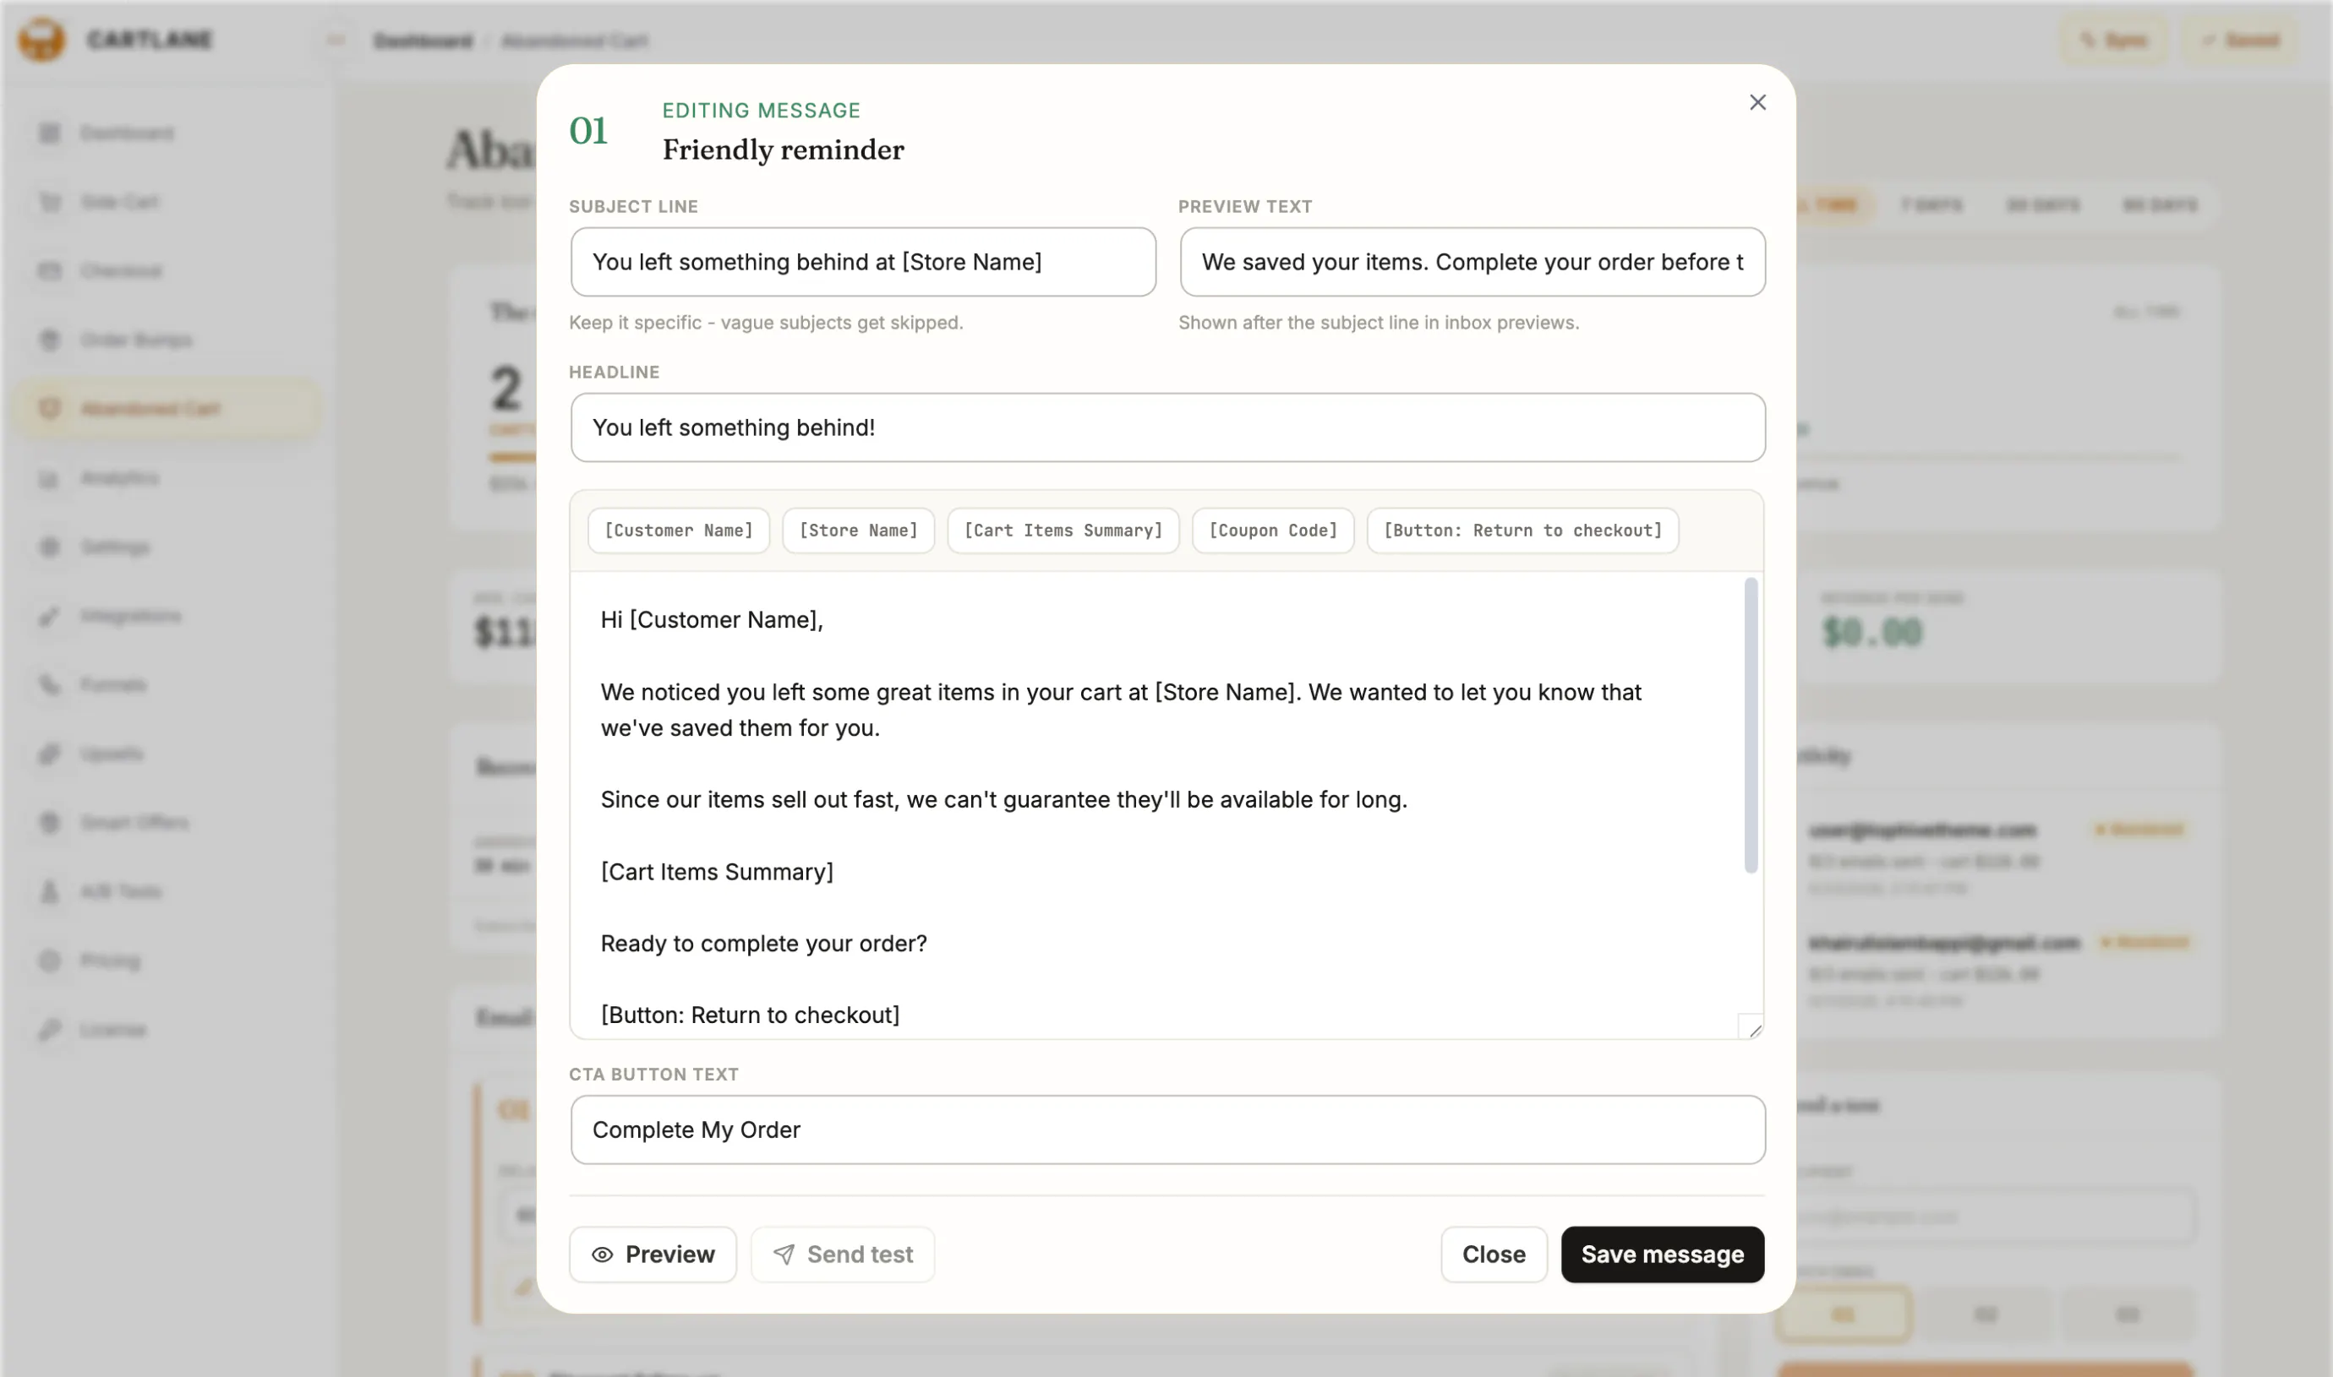Insert the [Customer Name] placeholder chip

[x=678, y=530]
